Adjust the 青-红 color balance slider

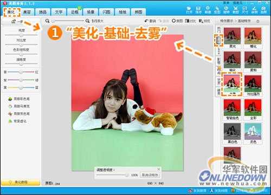(21, 72)
